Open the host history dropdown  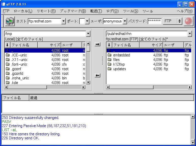click(x=63, y=21)
